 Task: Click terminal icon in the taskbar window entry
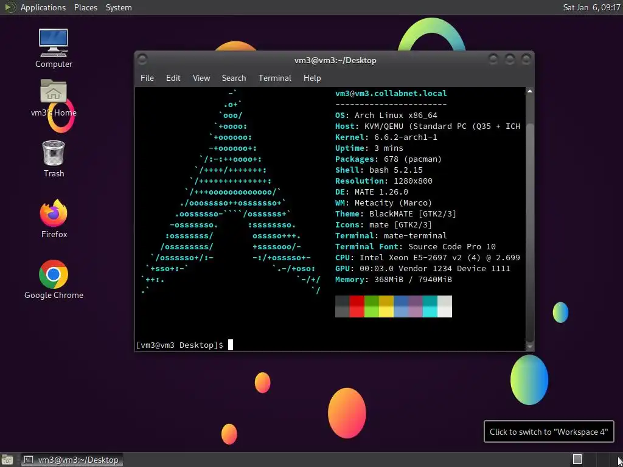point(29,460)
